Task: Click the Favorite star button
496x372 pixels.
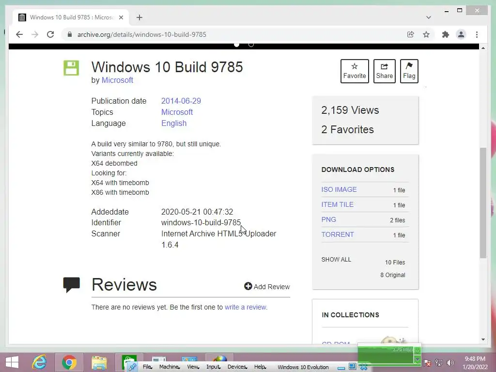Action: click(x=355, y=71)
